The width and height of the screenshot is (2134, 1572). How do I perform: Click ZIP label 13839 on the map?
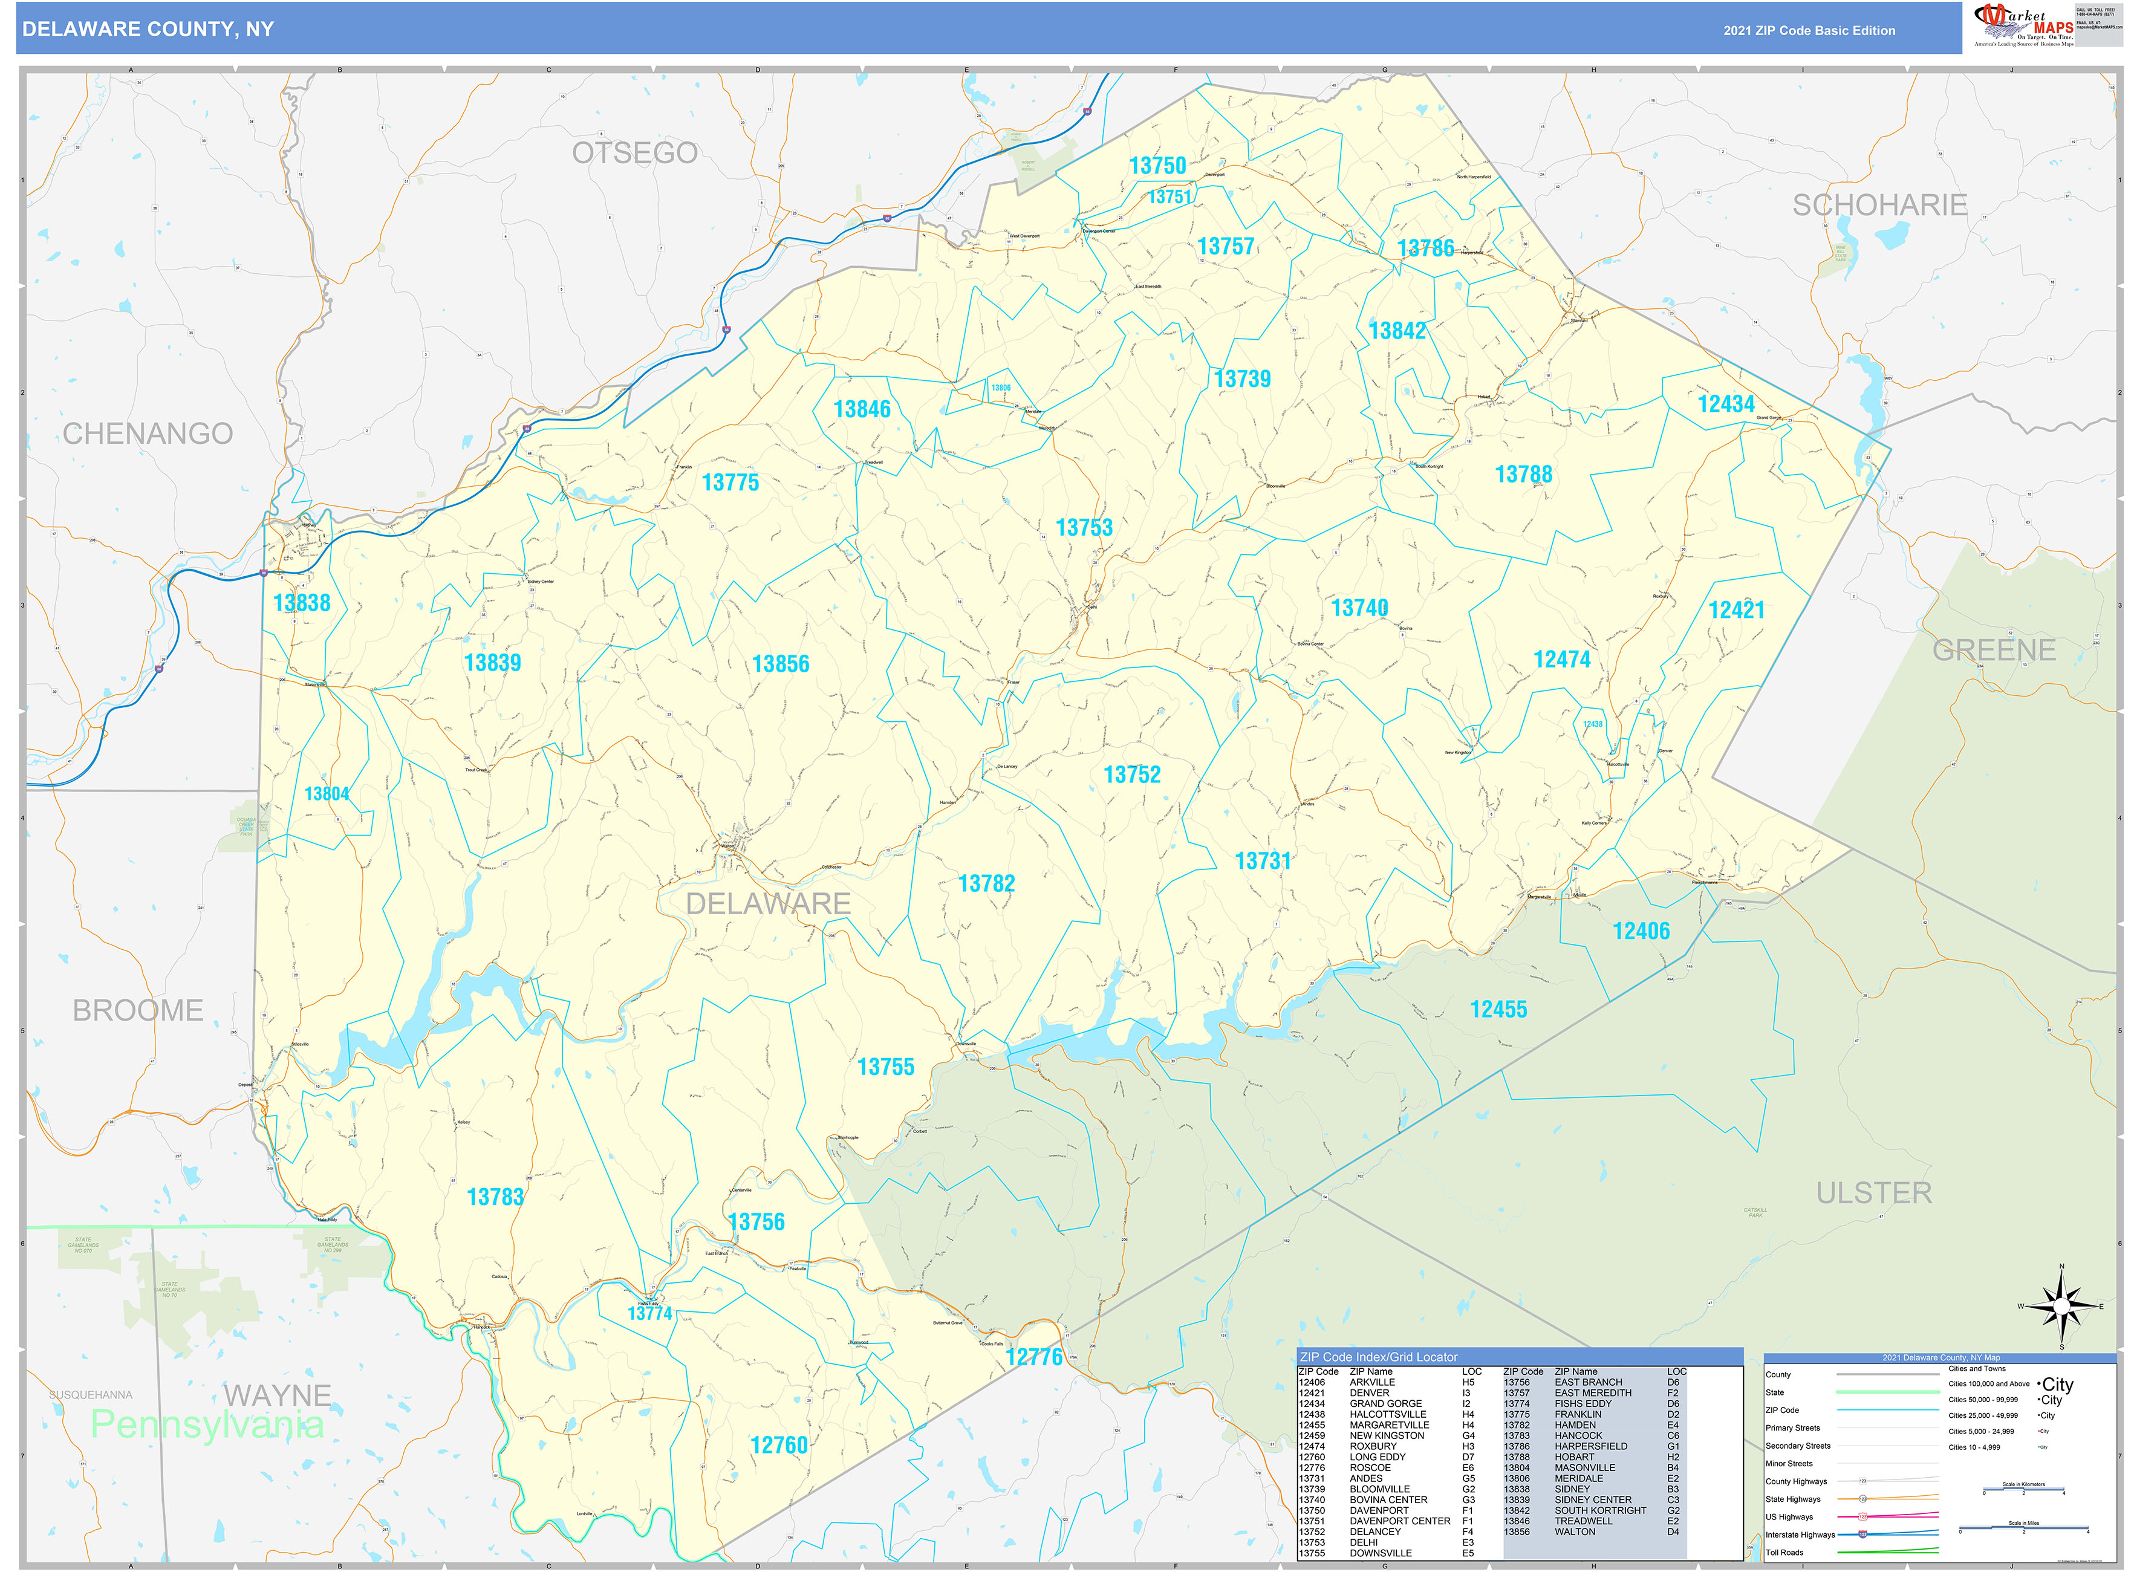click(x=492, y=663)
